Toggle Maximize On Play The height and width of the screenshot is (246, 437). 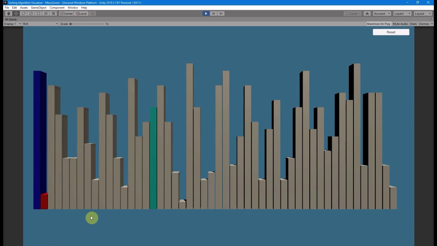click(x=378, y=24)
